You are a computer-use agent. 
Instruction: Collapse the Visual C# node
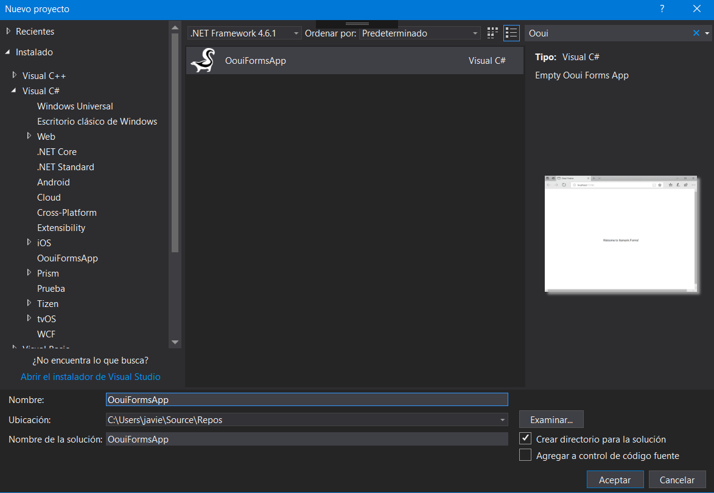(14, 91)
